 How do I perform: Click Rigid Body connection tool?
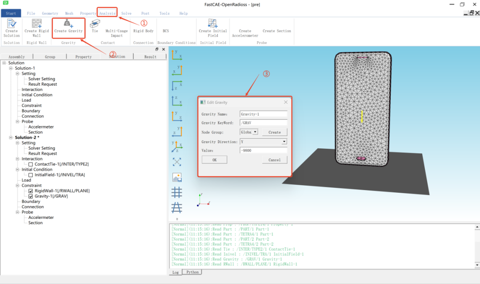(143, 31)
